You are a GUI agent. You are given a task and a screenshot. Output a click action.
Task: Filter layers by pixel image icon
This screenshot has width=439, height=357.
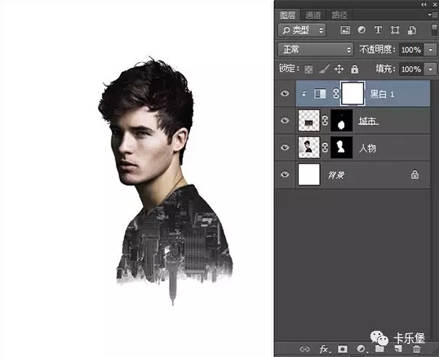click(x=345, y=30)
